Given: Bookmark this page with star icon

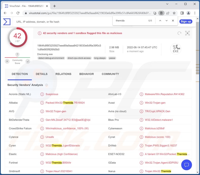Looking at the screenshot, I should click(x=174, y=13).
